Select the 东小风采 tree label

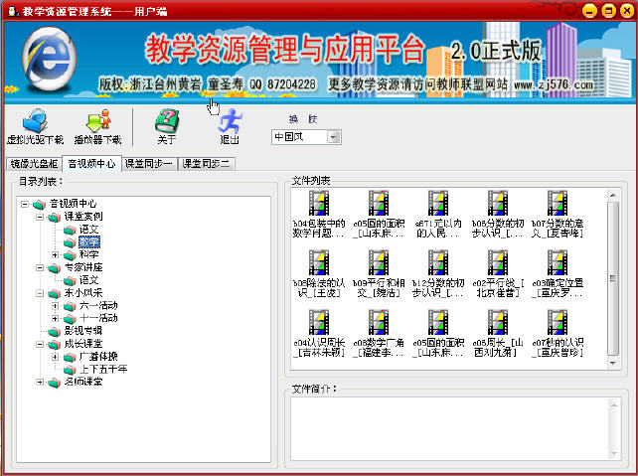[83, 293]
